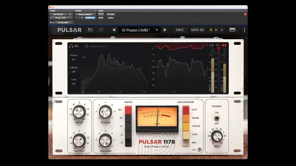Click the MIX knob
This screenshot has width=296, height=166.
(217, 136)
